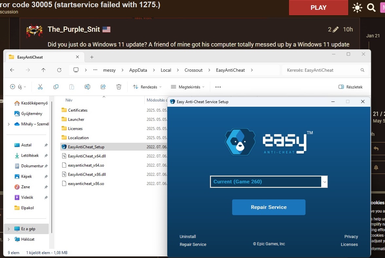Open Kezdőképernyő in navigation pane
The width and height of the screenshot is (385, 258).
point(31,103)
